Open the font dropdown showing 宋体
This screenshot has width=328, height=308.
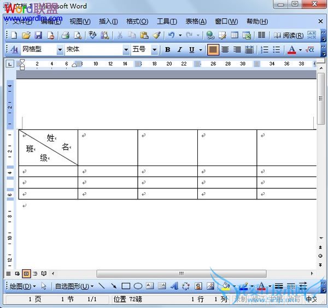coord(126,50)
